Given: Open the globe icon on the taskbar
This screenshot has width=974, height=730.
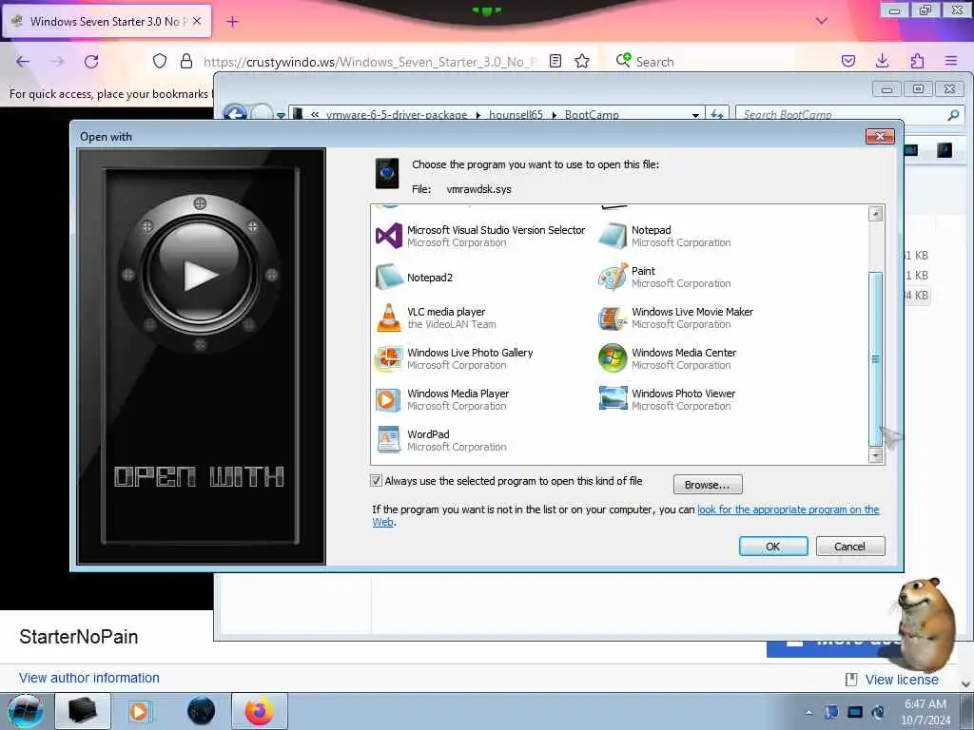Looking at the screenshot, I should 201,711.
